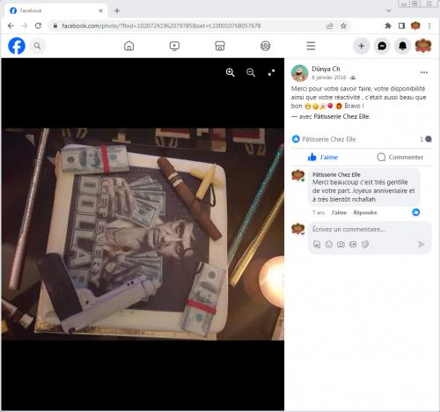The image size is (440, 412).
Task: Open the hamburger menu in navigation
Action: coord(311,46)
